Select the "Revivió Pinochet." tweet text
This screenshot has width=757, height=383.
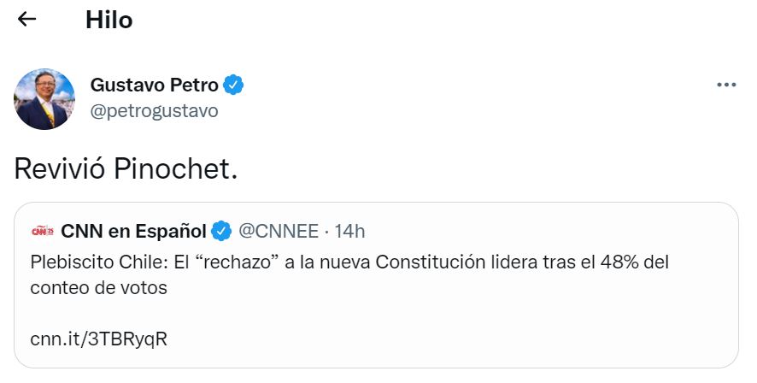coord(125,168)
